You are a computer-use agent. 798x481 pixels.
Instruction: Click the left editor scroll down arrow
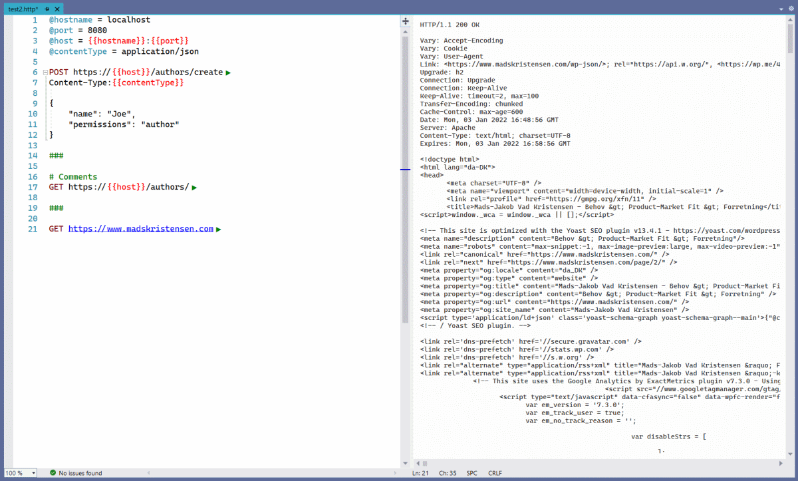coord(405,462)
